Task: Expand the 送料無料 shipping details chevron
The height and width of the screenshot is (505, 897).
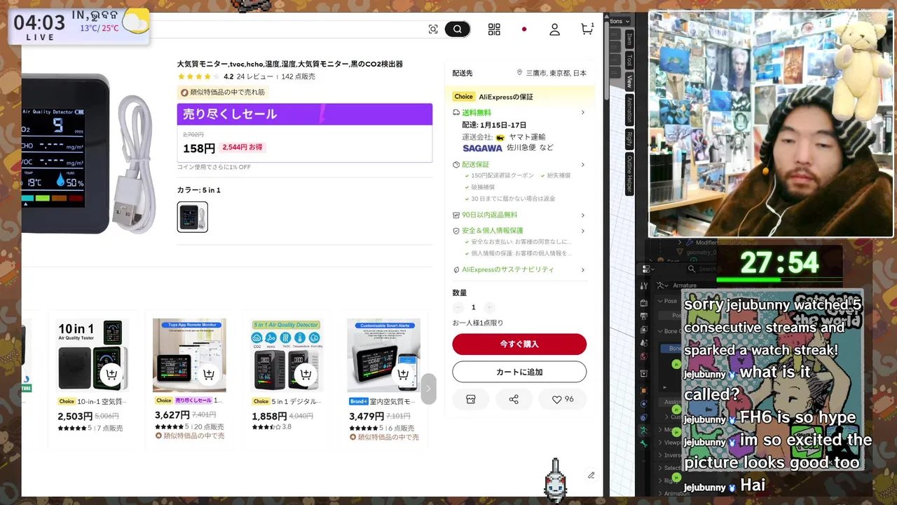Action: pyautogui.click(x=582, y=112)
